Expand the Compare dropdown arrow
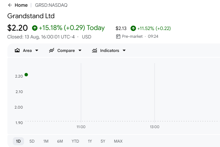The width and height of the screenshot is (220, 147). click(80, 50)
